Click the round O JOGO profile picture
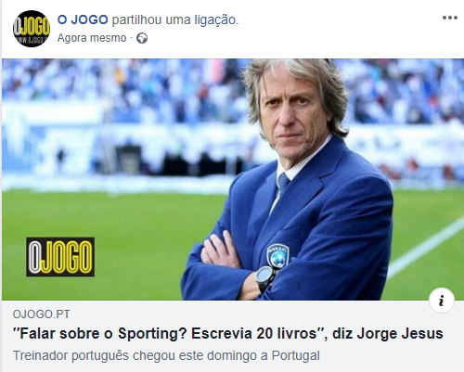 32,29
